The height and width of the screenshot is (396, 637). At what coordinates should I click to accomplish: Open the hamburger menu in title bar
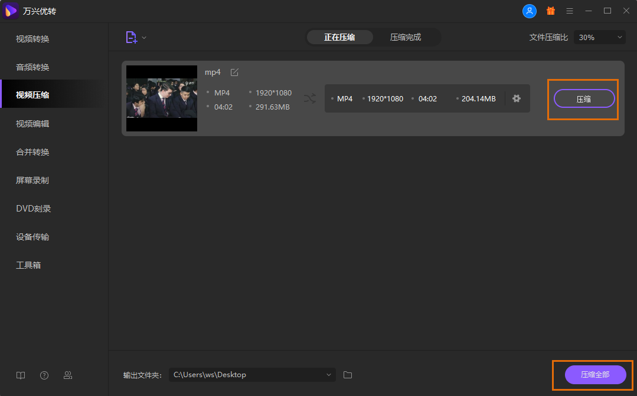(x=570, y=11)
